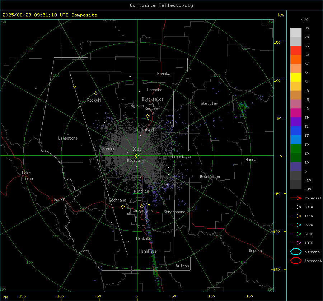Click the Hanna town label

tap(251, 160)
